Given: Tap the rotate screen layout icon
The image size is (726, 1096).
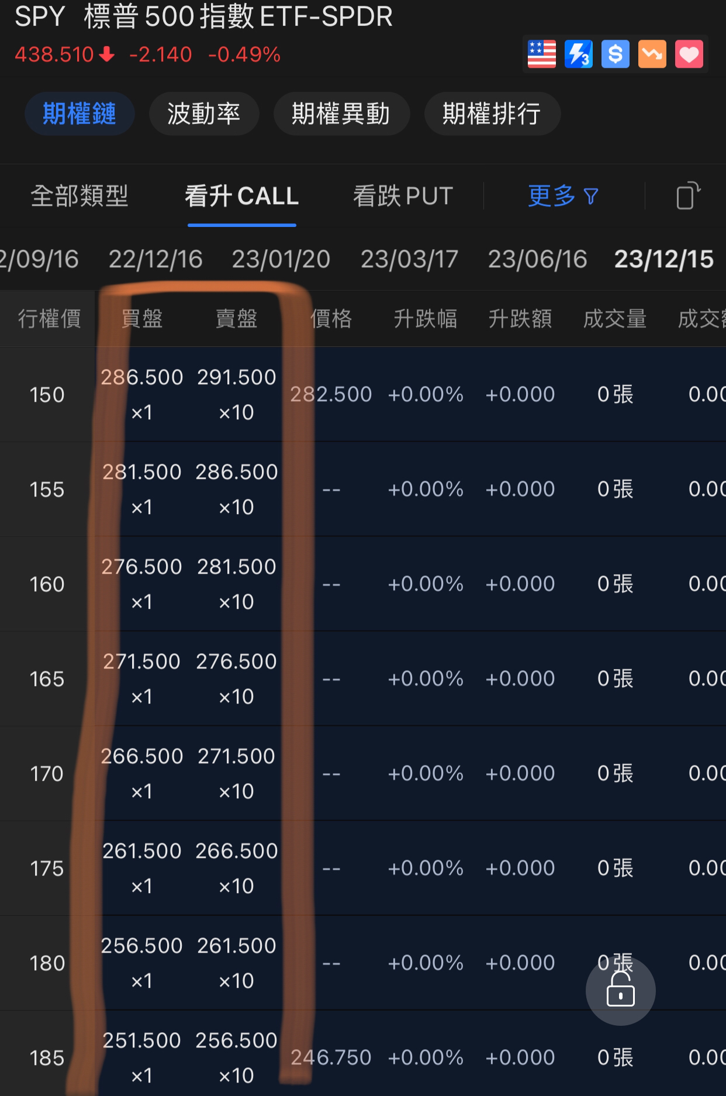Looking at the screenshot, I should pyautogui.click(x=688, y=195).
